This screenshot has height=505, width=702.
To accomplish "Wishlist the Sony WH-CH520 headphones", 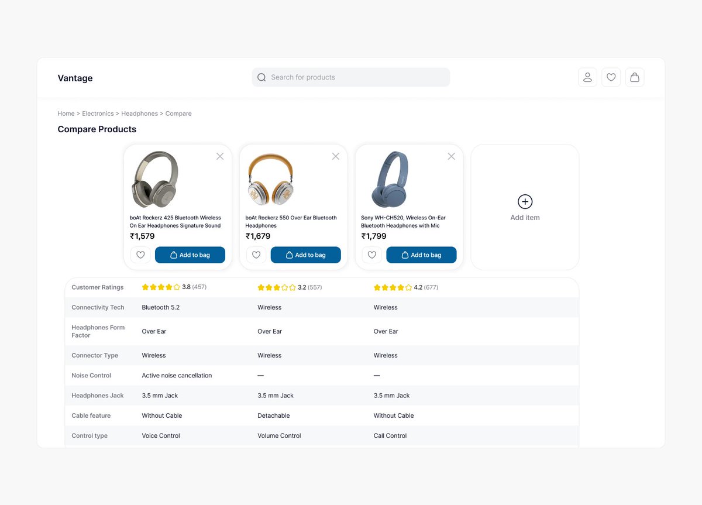I will (x=372, y=255).
